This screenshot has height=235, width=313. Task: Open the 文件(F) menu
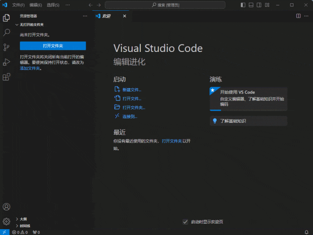point(19,5)
